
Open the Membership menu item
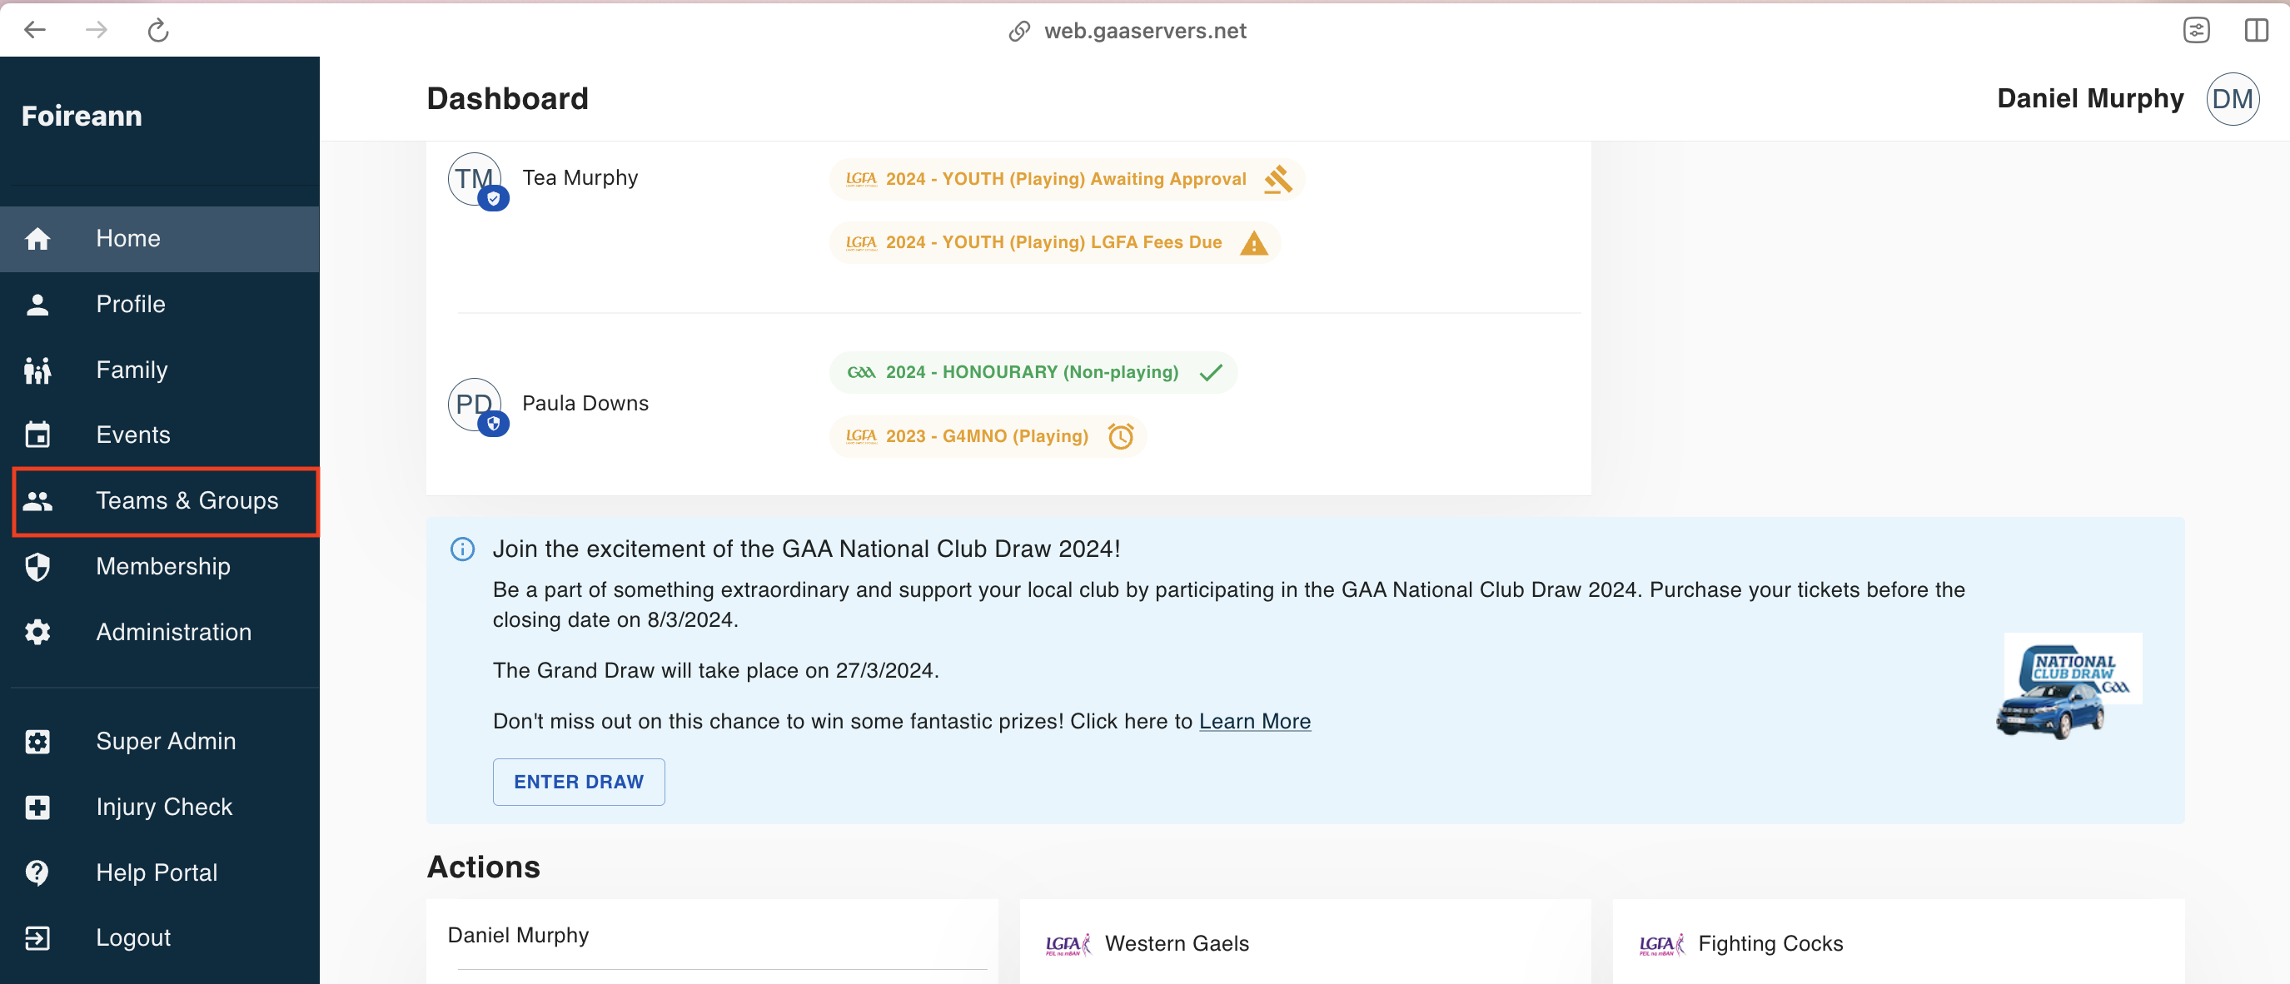[x=160, y=566]
